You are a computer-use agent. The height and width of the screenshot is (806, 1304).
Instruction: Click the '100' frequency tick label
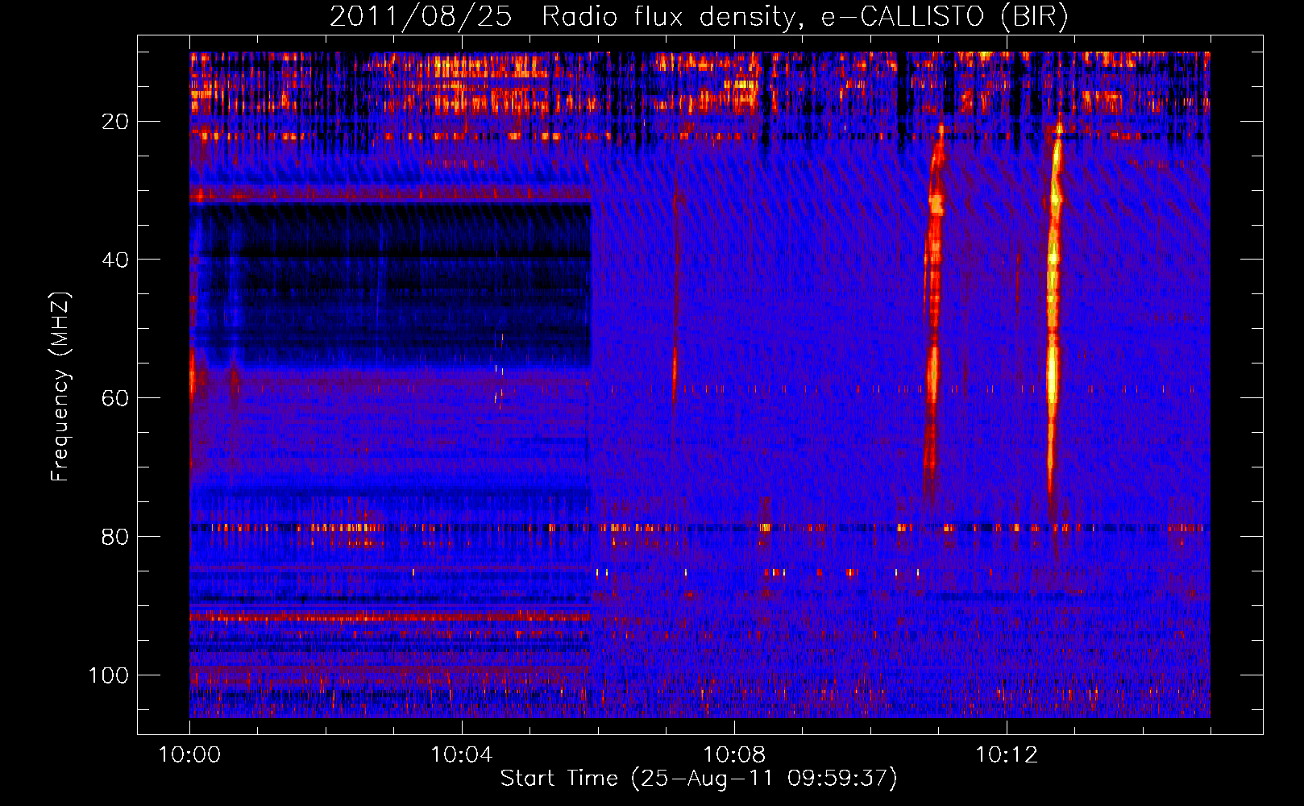[109, 675]
